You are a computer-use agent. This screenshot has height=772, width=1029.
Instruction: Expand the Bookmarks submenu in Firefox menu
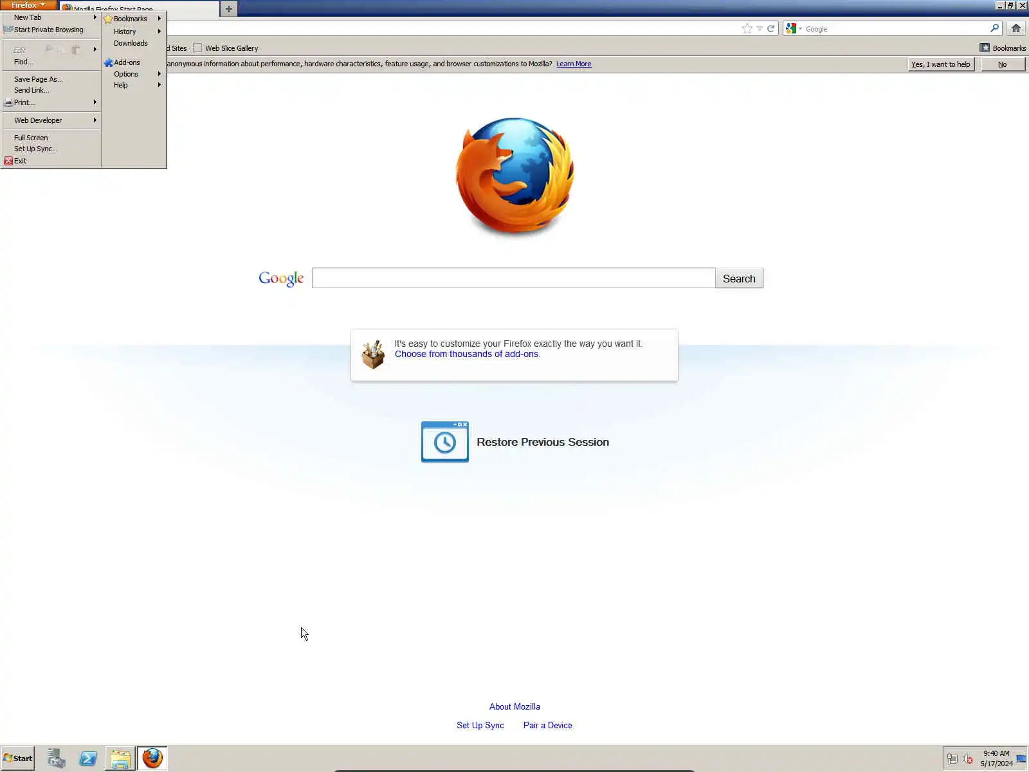pos(133,19)
